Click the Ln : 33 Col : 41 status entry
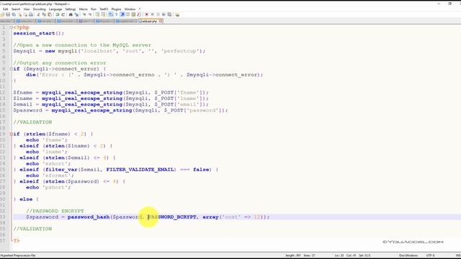 [352, 255]
